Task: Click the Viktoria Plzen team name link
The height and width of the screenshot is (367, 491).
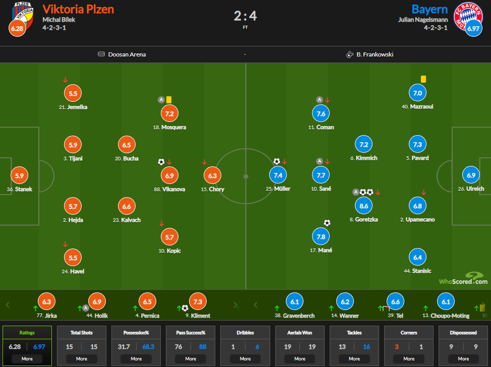Action: tap(78, 9)
